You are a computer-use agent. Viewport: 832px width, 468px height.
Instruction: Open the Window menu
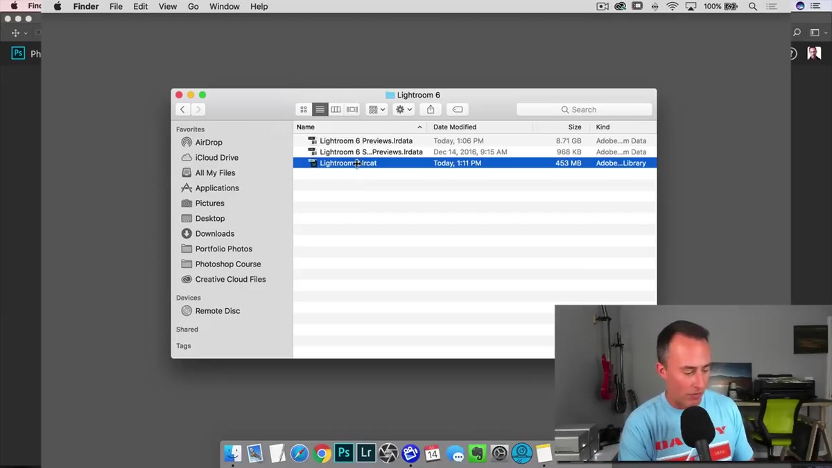(224, 6)
